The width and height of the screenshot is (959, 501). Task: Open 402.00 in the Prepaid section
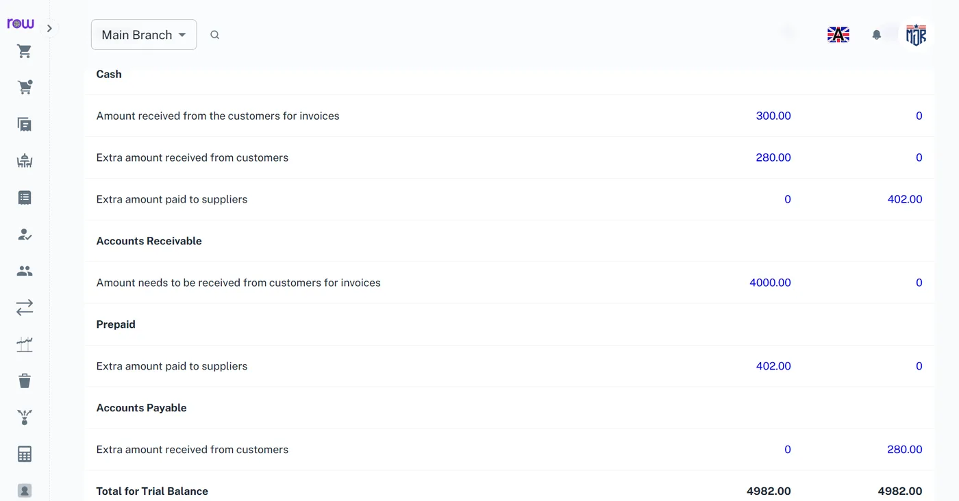[x=773, y=366]
